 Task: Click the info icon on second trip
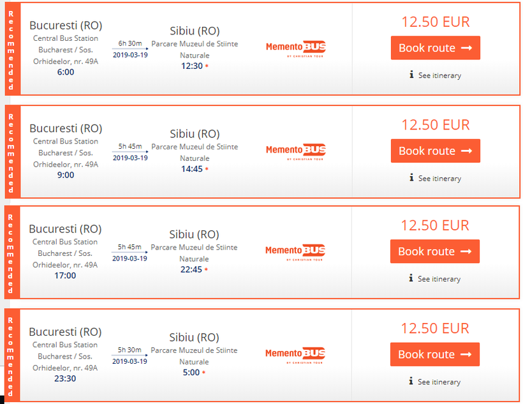(x=411, y=177)
